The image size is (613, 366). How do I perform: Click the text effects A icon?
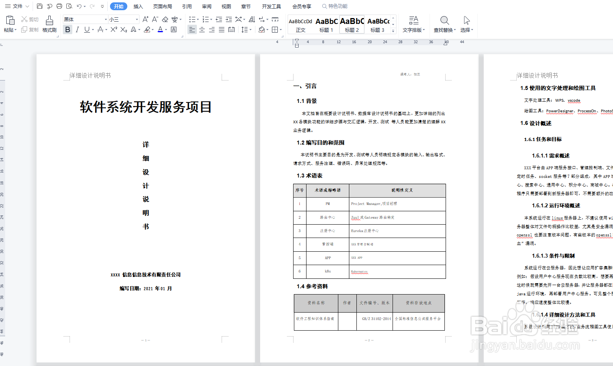[134, 29]
